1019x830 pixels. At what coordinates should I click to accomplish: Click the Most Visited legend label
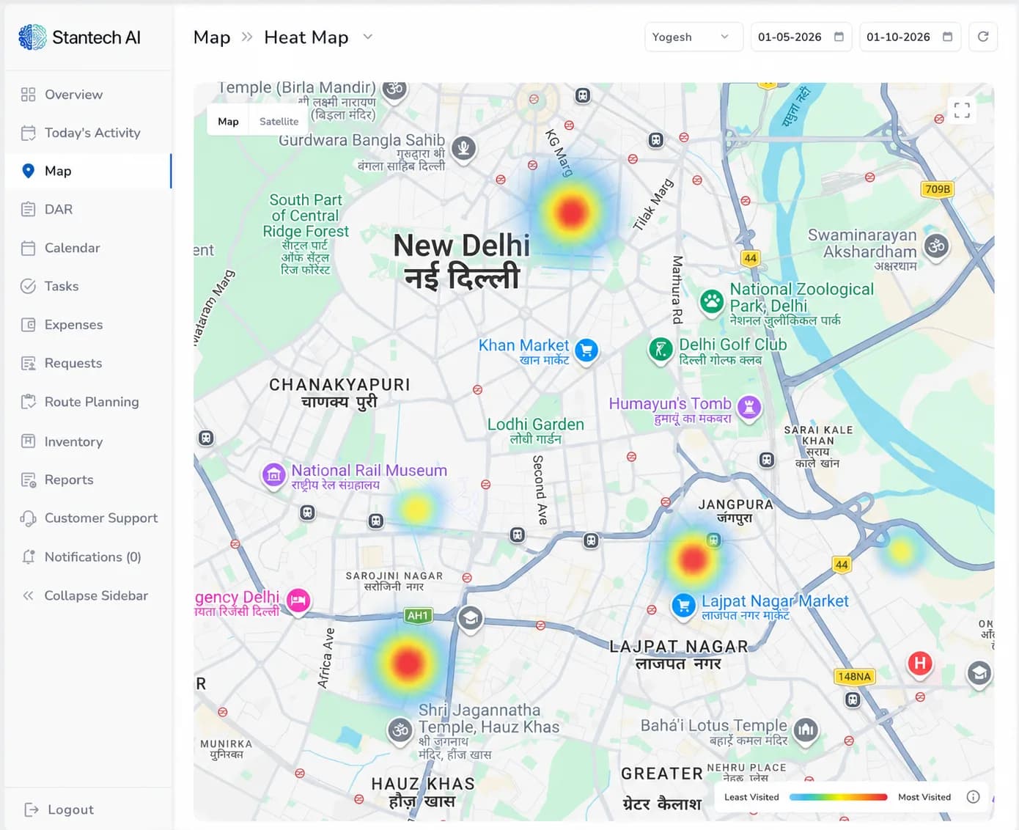click(x=924, y=797)
